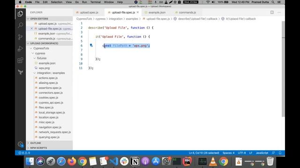
Task: Click LF end of line setting
Action: [x=251, y=153]
